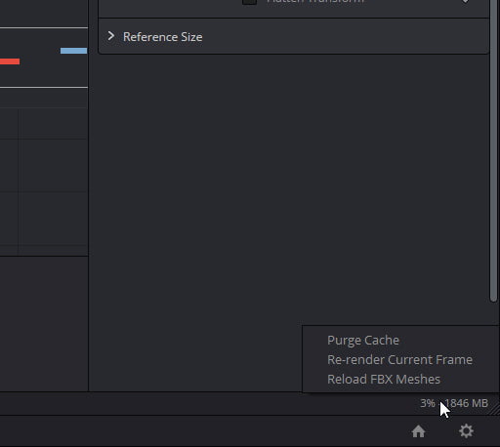Screen dimensions: 500x447
Task: Toggle the partially hidden Flatten Transform checkbox
Action: pos(249,2)
